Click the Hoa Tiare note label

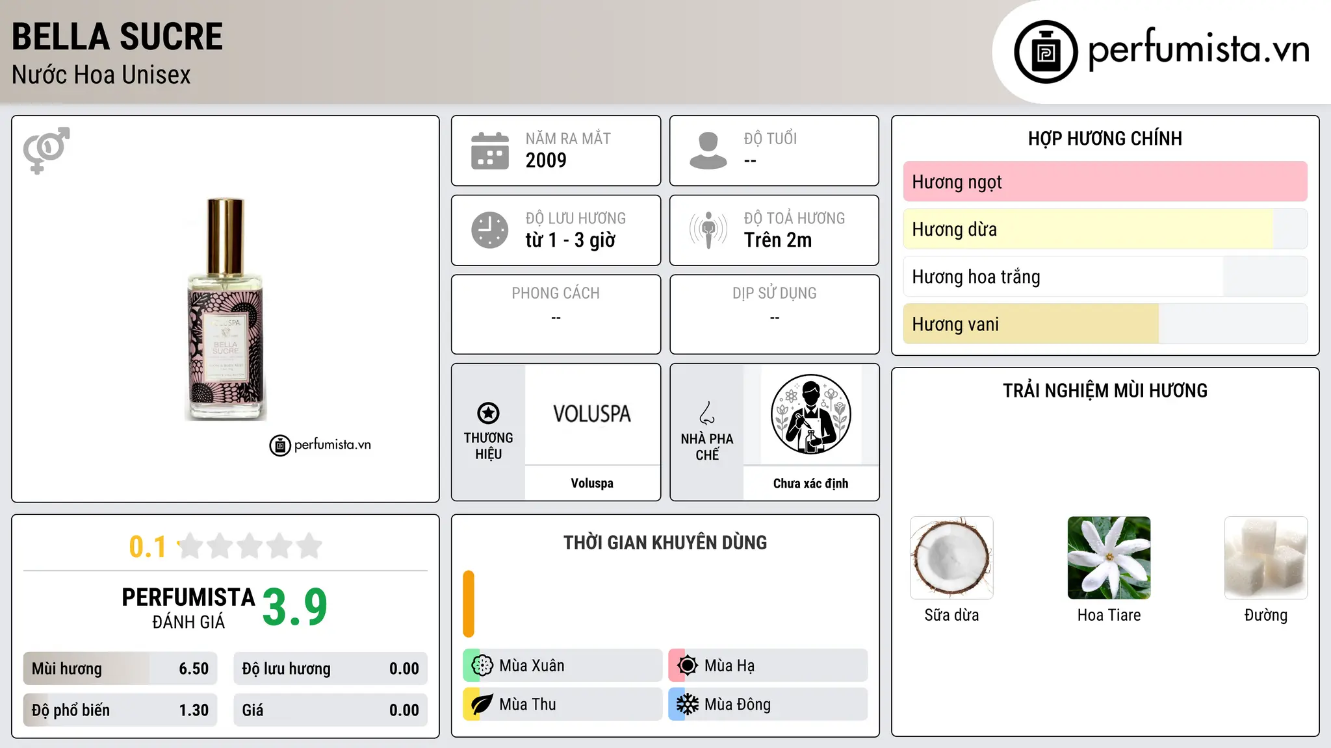1109,615
